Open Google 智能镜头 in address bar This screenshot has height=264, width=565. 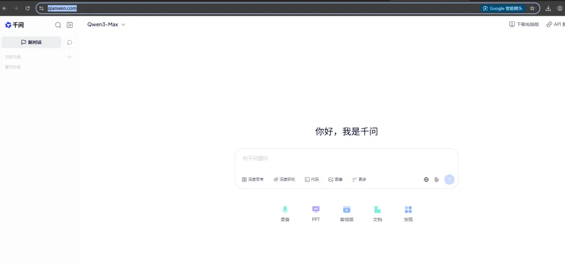pyautogui.click(x=503, y=8)
